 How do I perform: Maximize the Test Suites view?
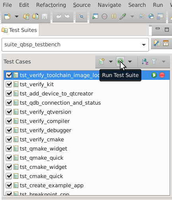pos(167,30)
